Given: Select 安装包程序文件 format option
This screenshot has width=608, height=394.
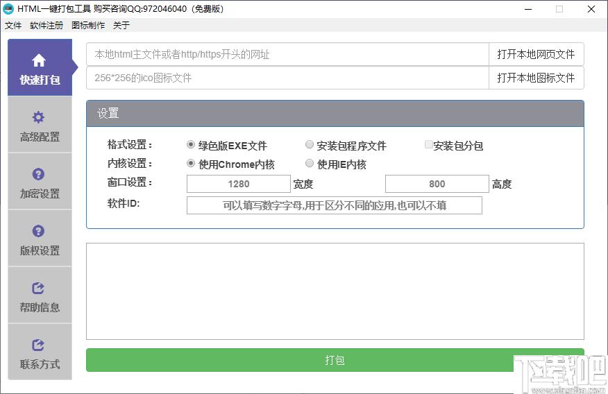Looking at the screenshot, I should point(310,145).
